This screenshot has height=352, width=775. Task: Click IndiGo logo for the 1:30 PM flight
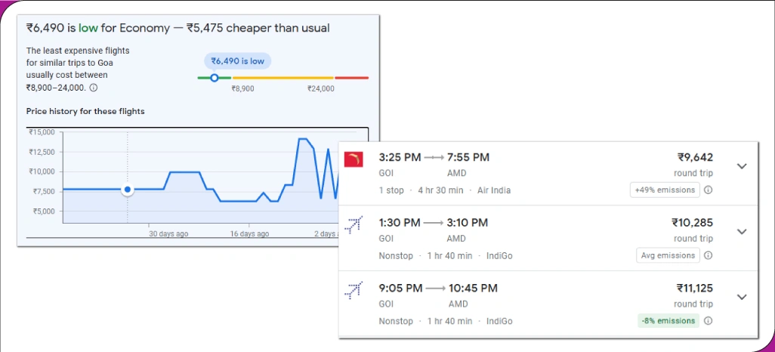[x=354, y=224]
